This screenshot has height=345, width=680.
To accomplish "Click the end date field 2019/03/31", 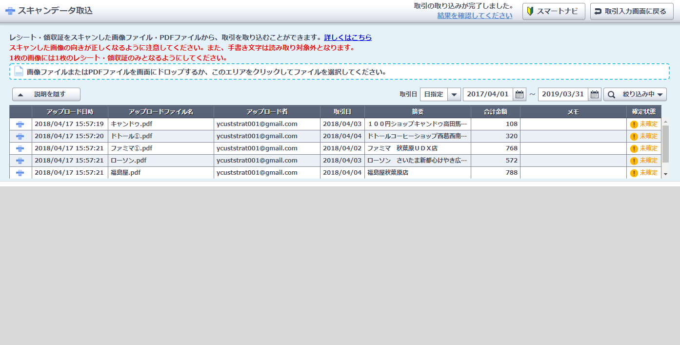I will pyautogui.click(x=563, y=94).
